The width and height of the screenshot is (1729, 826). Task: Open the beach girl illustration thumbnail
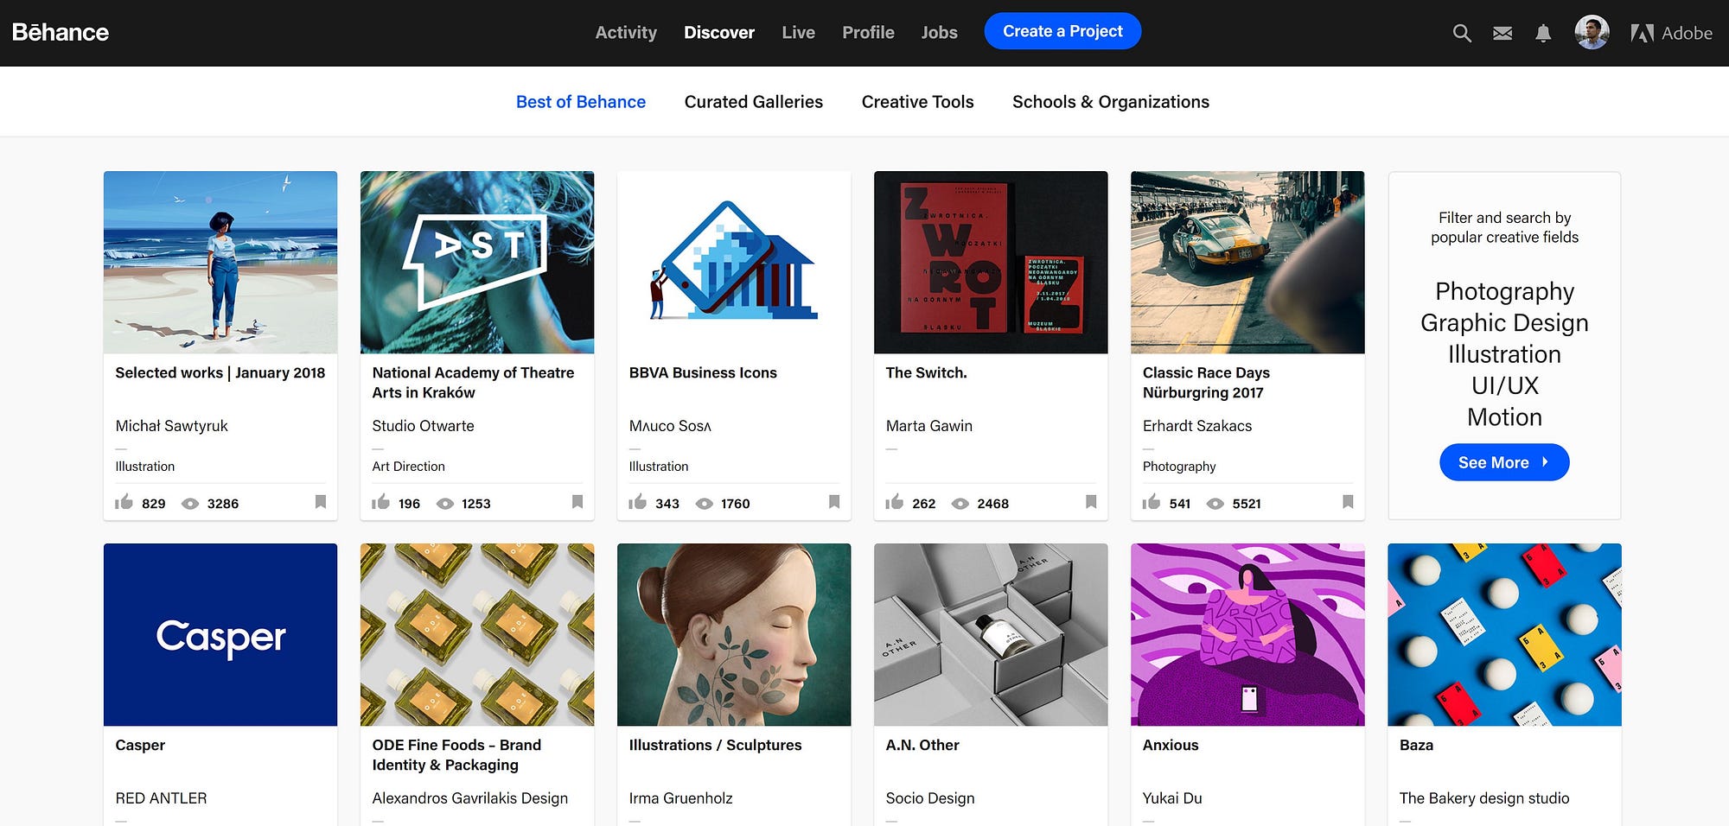(x=220, y=262)
